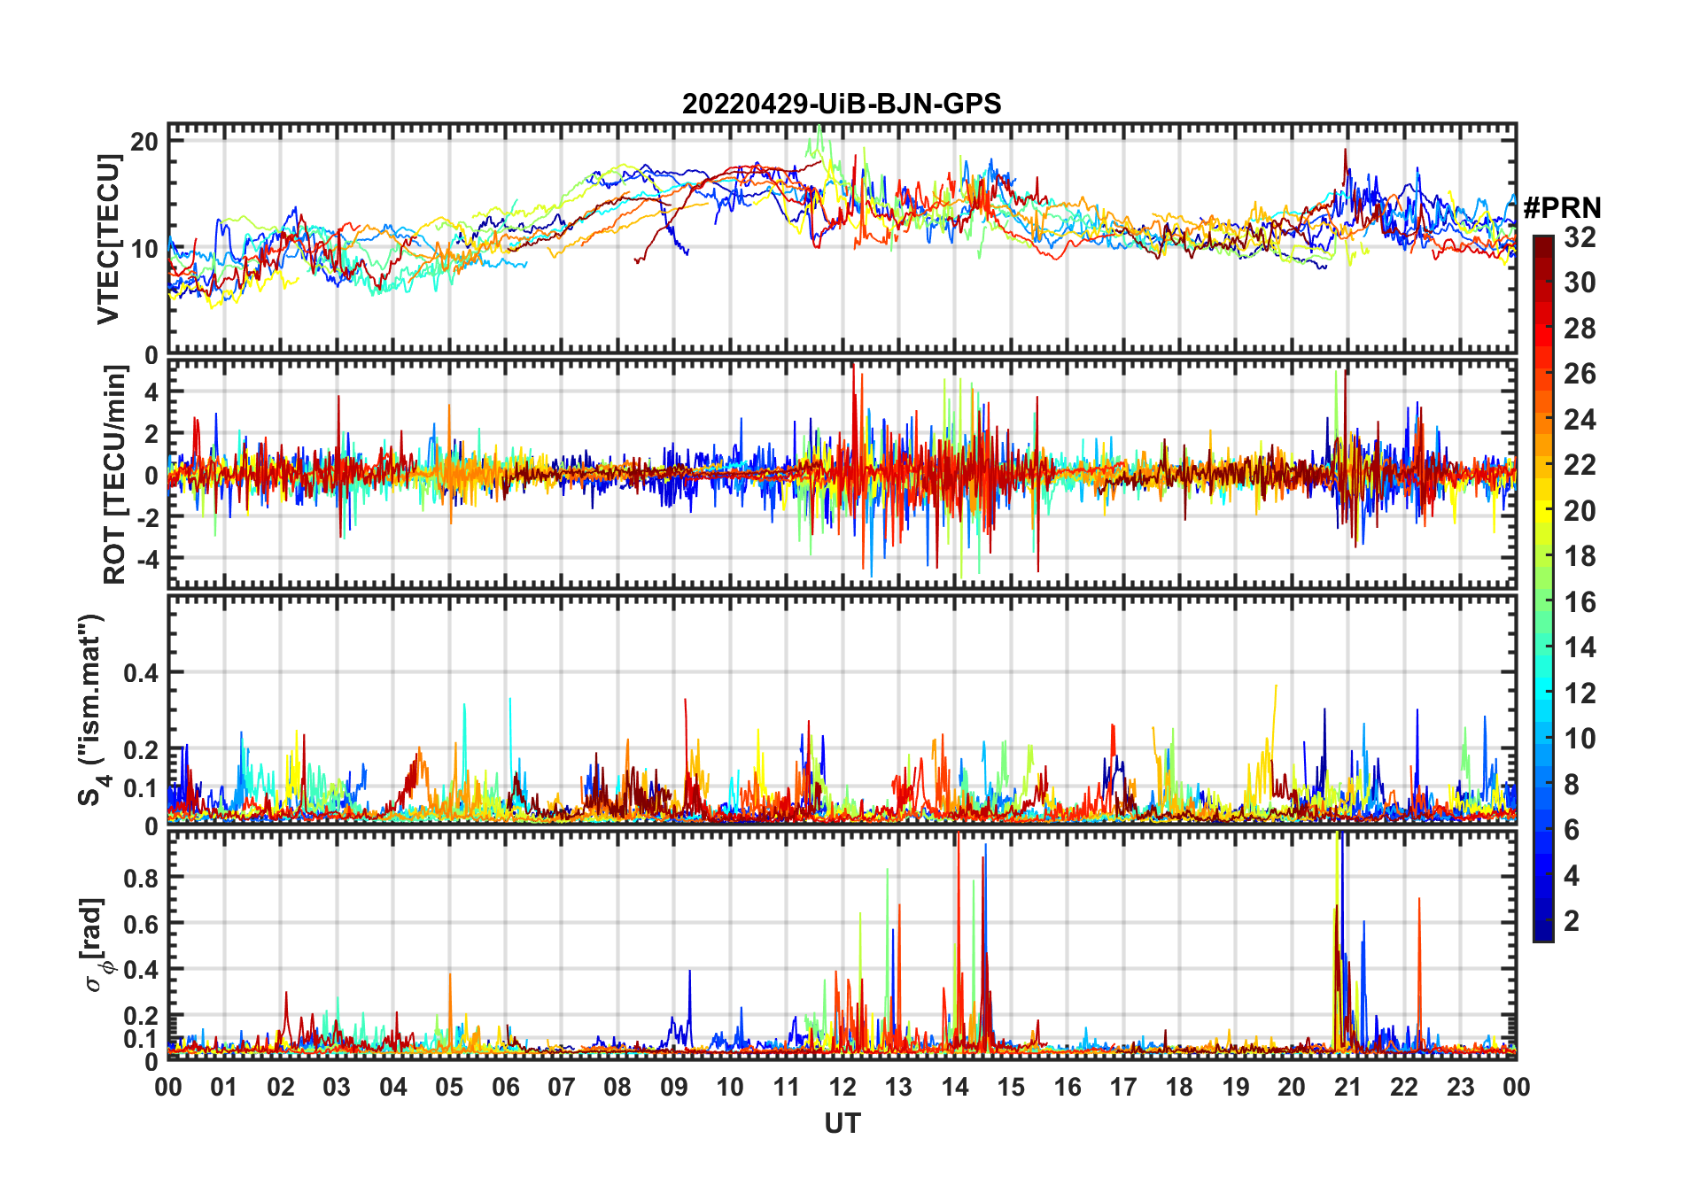Click the 21 tick on UT axis
This screenshot has width=1685, height=1178.
(1347, 1087)
